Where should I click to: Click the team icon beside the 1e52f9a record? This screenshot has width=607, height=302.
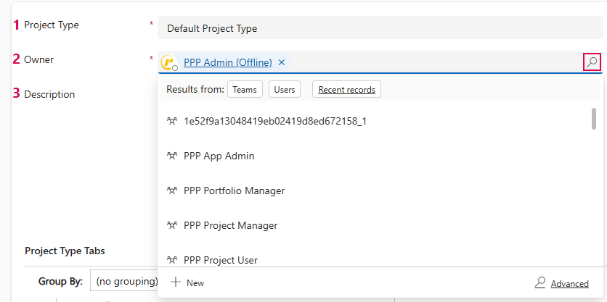click(x=172, y=121)
